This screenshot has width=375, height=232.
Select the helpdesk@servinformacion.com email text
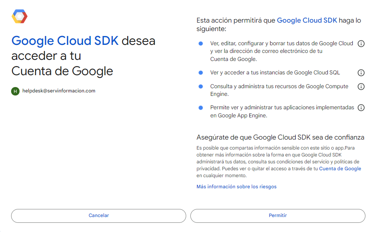58,91
